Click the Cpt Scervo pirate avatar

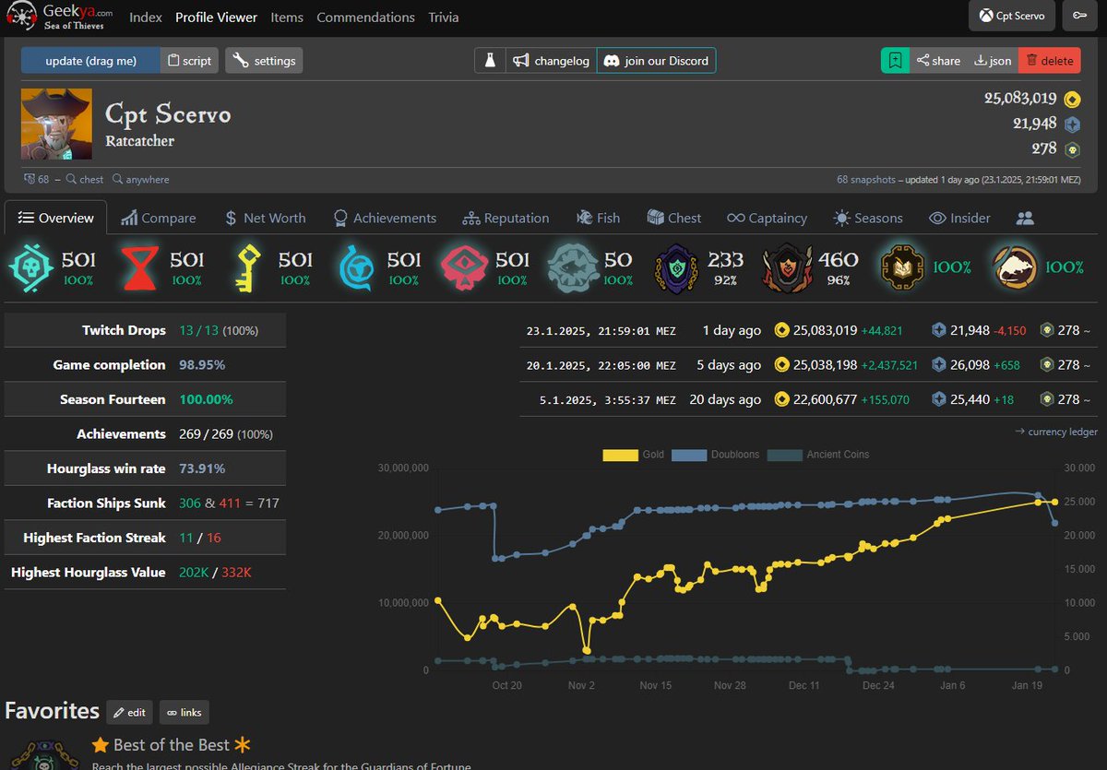click(56, 124)
